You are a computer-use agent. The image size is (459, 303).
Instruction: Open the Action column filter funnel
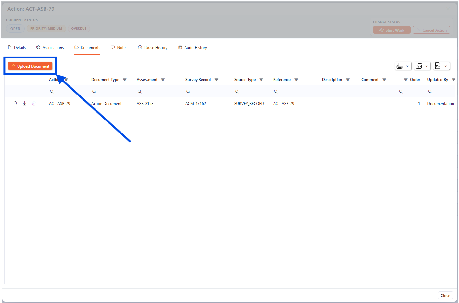point(67,79)
